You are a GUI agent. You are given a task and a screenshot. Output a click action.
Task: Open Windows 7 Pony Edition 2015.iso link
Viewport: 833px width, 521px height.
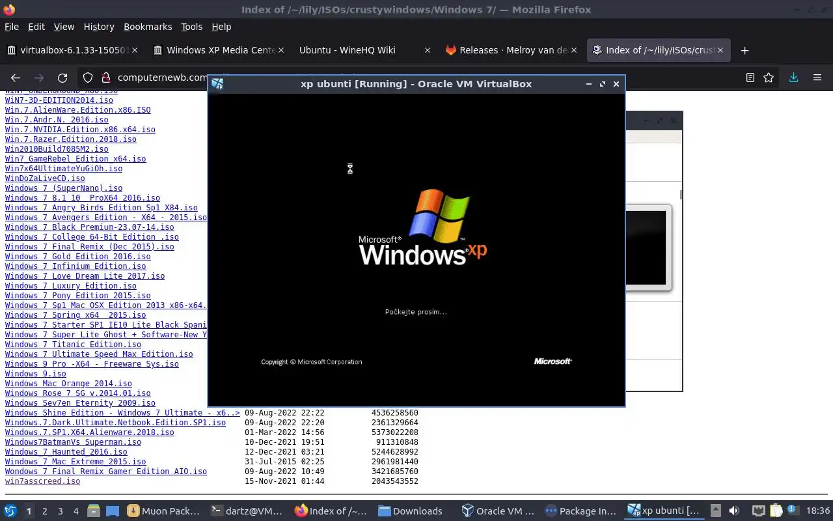coord(78,296)
